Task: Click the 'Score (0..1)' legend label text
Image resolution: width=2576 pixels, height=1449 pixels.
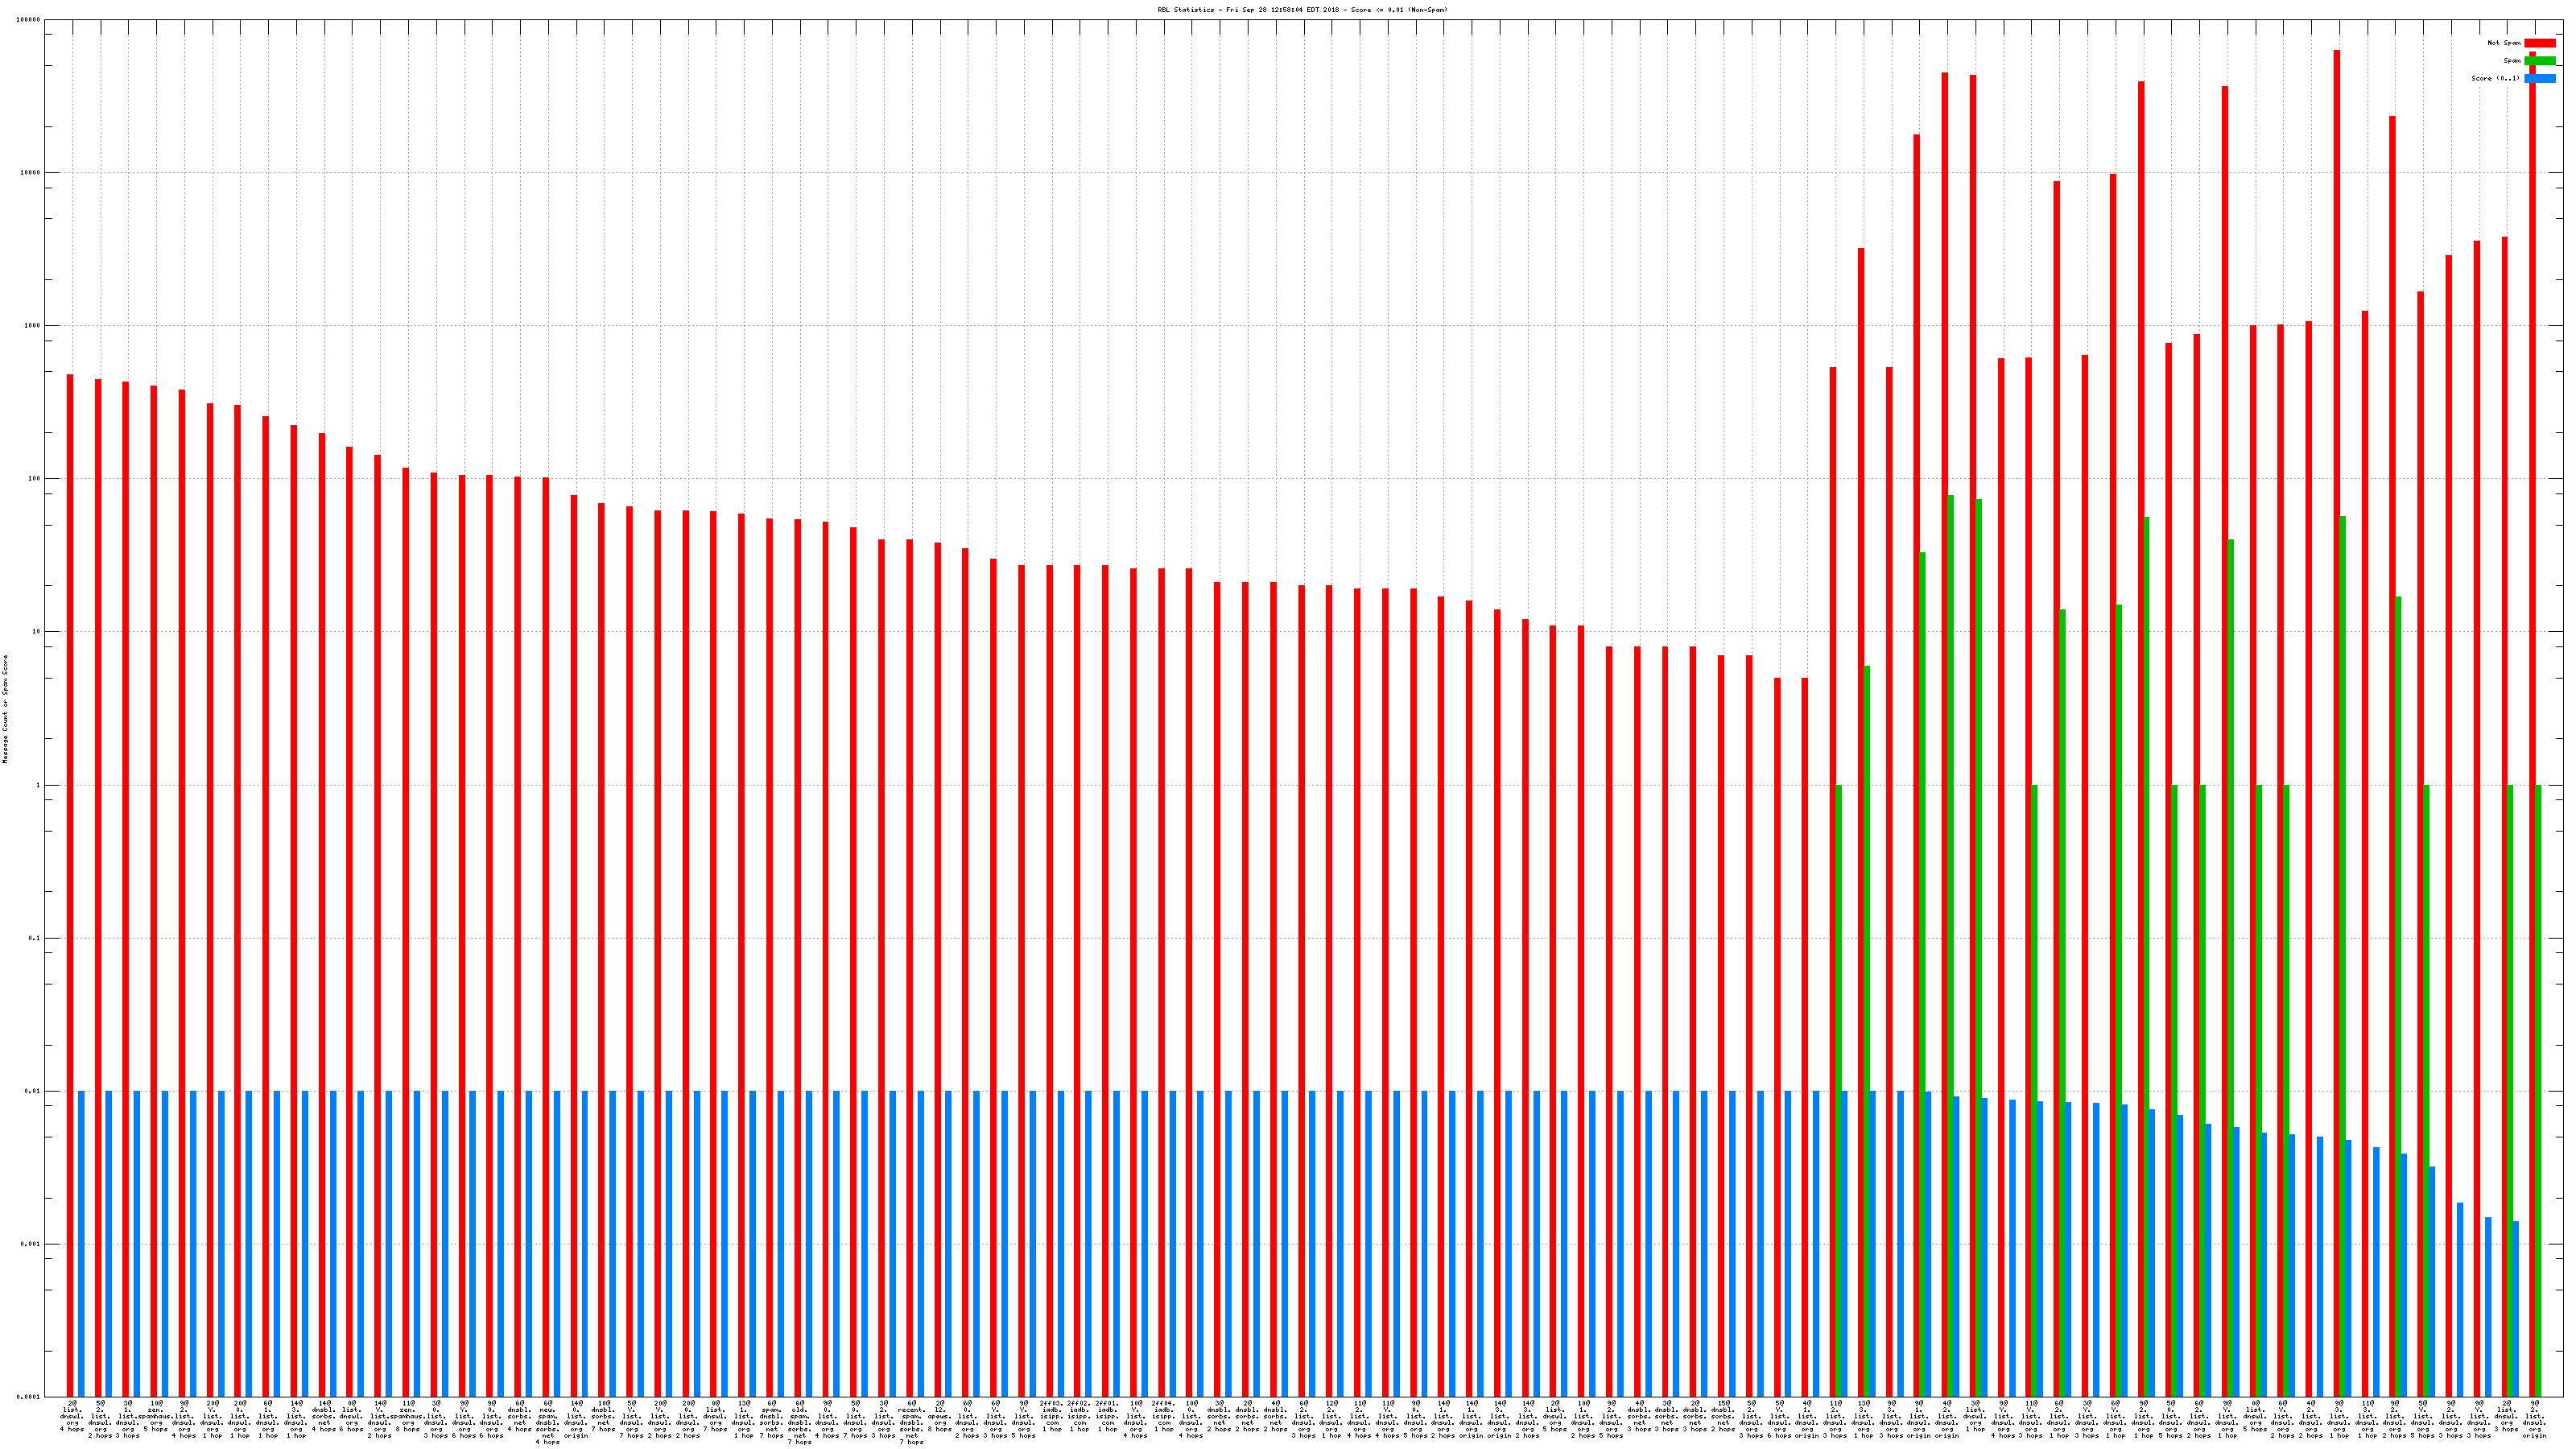Action: 2495,78
